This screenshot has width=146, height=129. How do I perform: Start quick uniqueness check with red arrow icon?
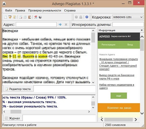tap(36, 17)
